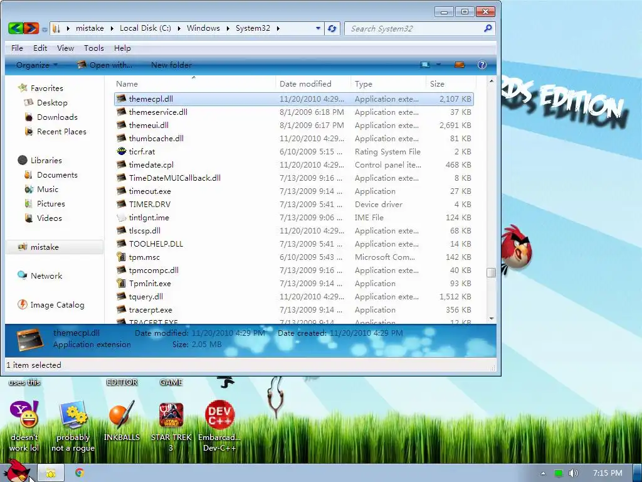The width and height of the screenshot is (642, 482).
Task: Click the scroll down arrow of the file list
Action: [x=492, y=318]
